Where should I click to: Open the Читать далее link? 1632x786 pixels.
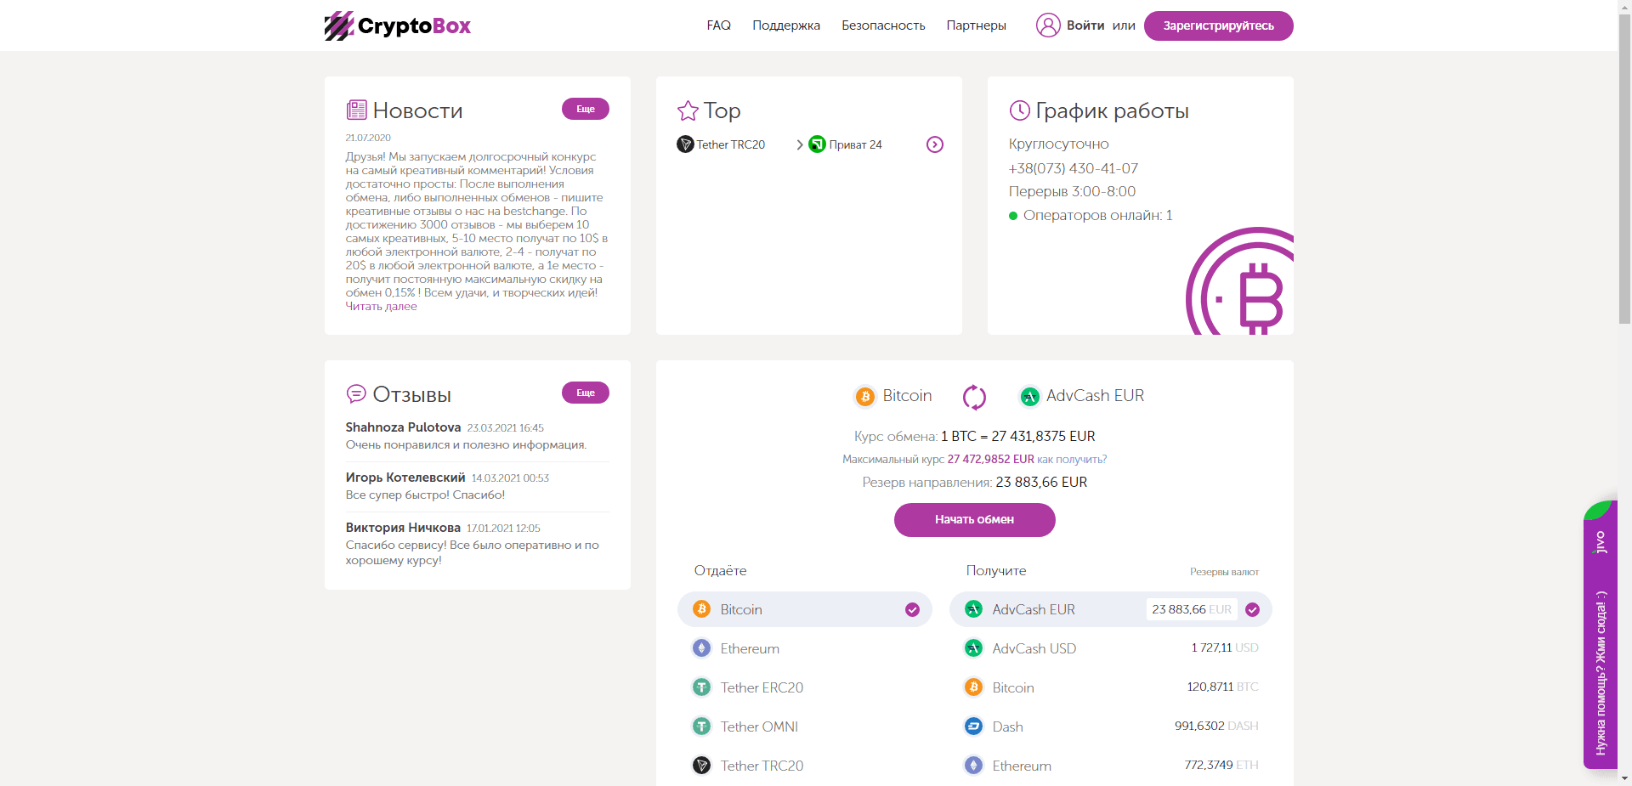click(x=381, y=306)
